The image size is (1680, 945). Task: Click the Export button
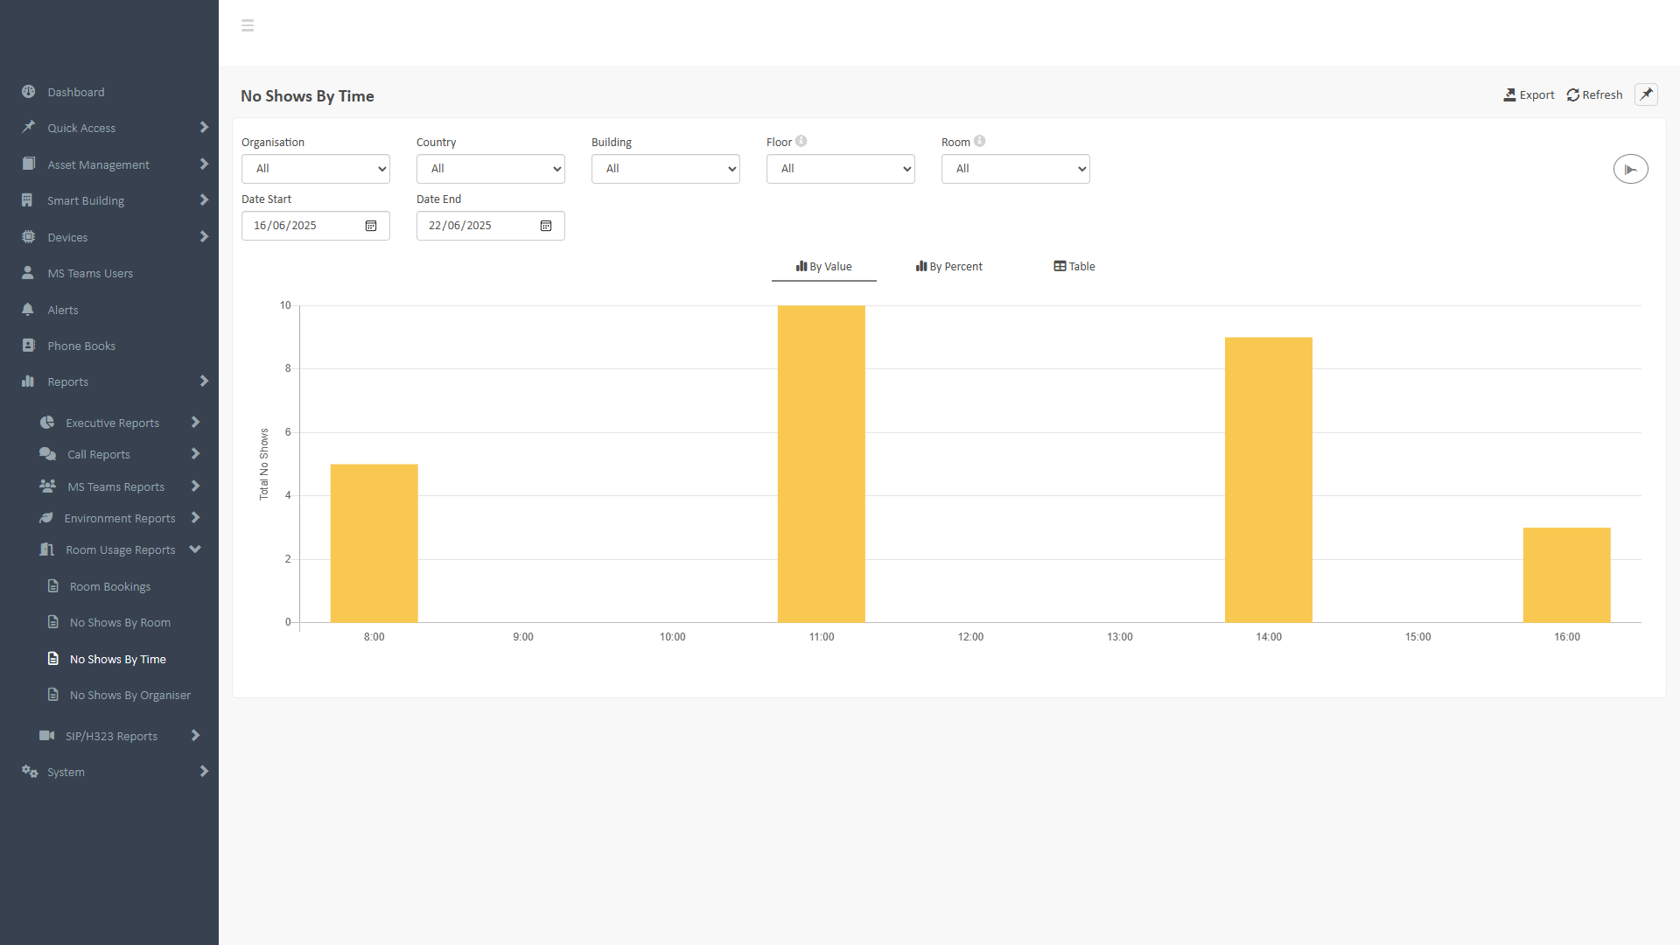(x=1529, y=94)
